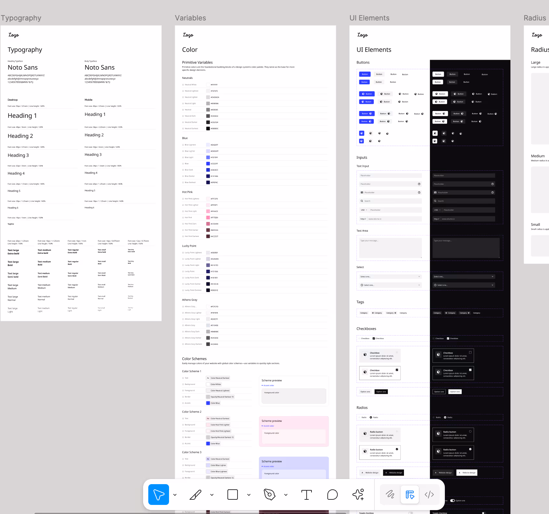This screenshot has height=514, width=549.
Task: Select the empty radio in the dark Radio button card
Action: pos(470,432)
